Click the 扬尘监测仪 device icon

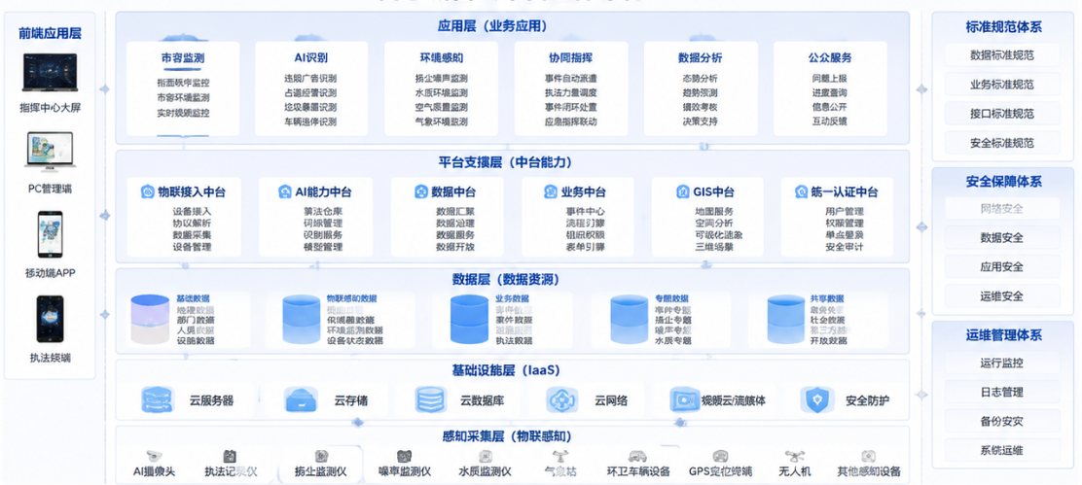click(321, 456)
